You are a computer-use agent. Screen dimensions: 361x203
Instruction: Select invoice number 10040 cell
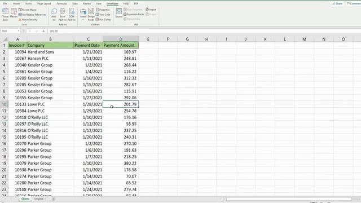click(17, 65)
